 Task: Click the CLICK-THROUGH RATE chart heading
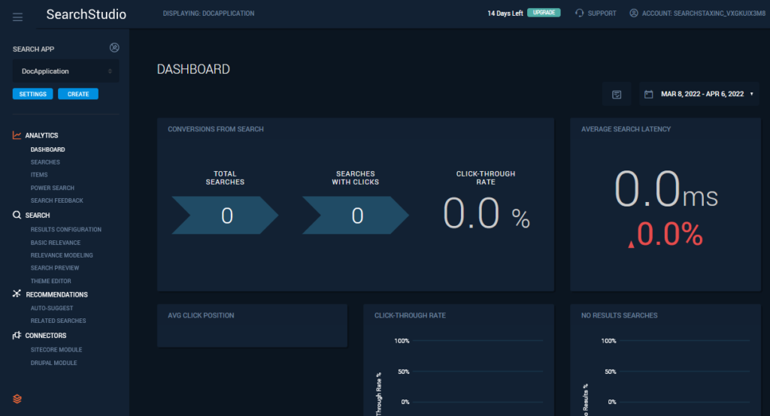click(410, 315)
